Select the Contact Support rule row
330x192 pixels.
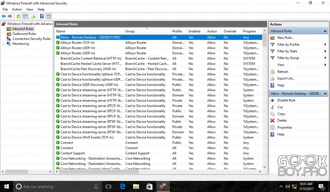coord(159,153)
